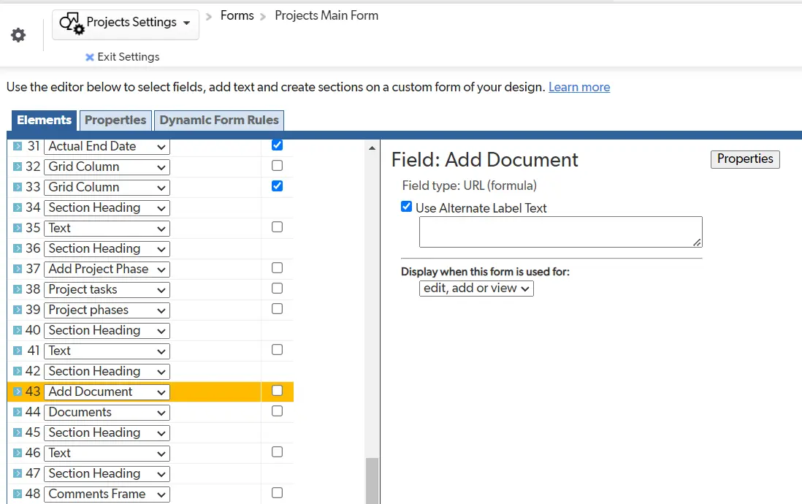Click the Projects Main Form breadcrumb

point(326,16)
